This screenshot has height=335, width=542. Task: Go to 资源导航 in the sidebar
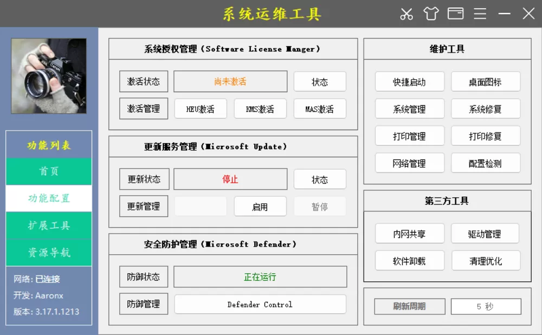(49, 252)
